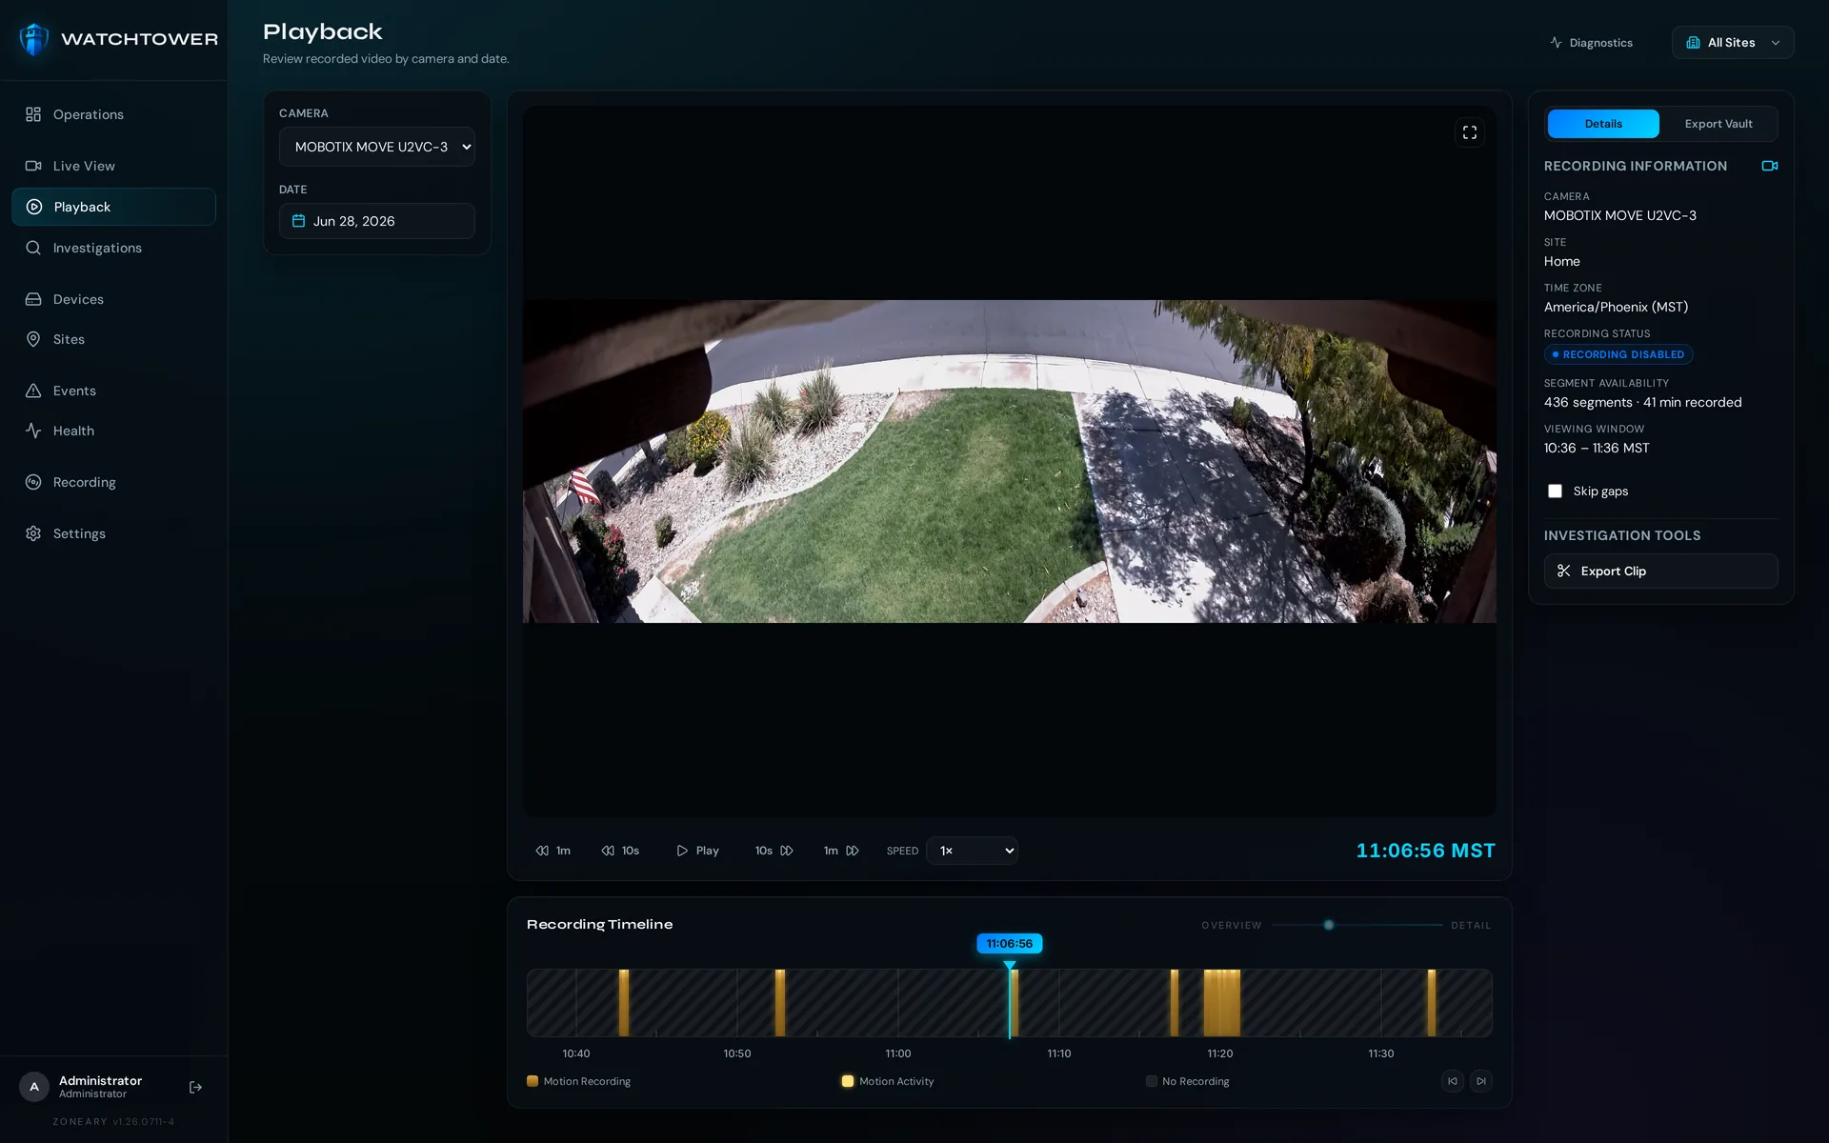The width and height of the screenshot is (1829, 1143).
Task: Select the Playback sidebar item
Action: point(113,207)
